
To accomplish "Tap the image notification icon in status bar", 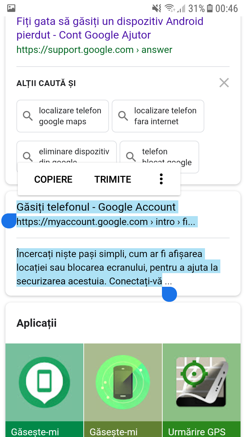I will pos(11,8).
